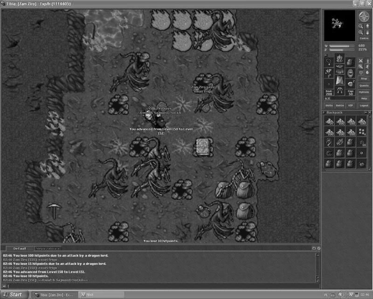Enable offensive fight mode (crossed swords)
Viewport: 373px width, 299px height.
point(361,61)
